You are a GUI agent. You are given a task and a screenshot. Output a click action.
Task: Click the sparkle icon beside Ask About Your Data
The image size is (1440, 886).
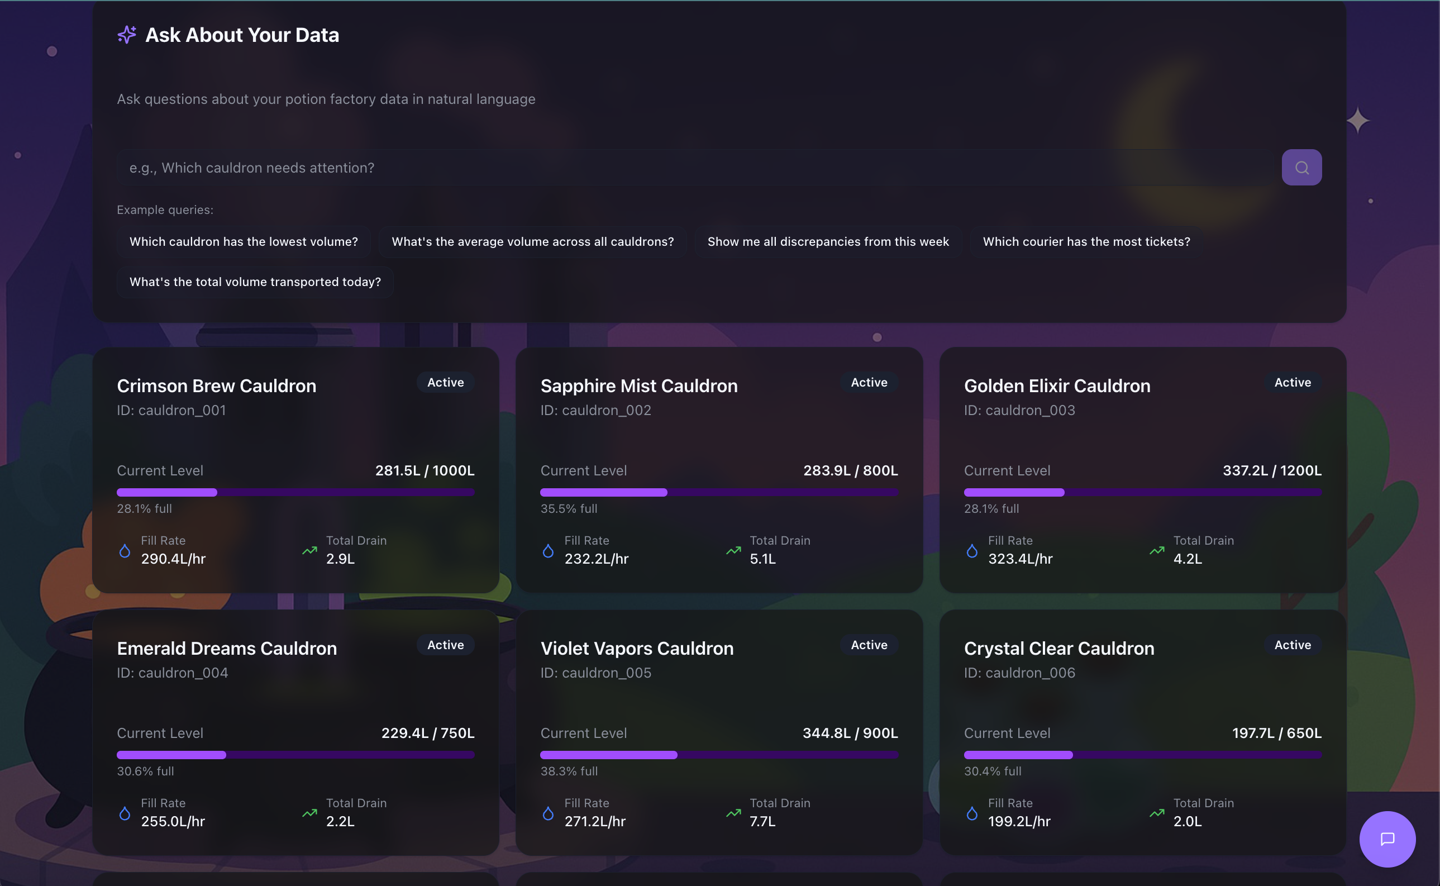[127, 35]
